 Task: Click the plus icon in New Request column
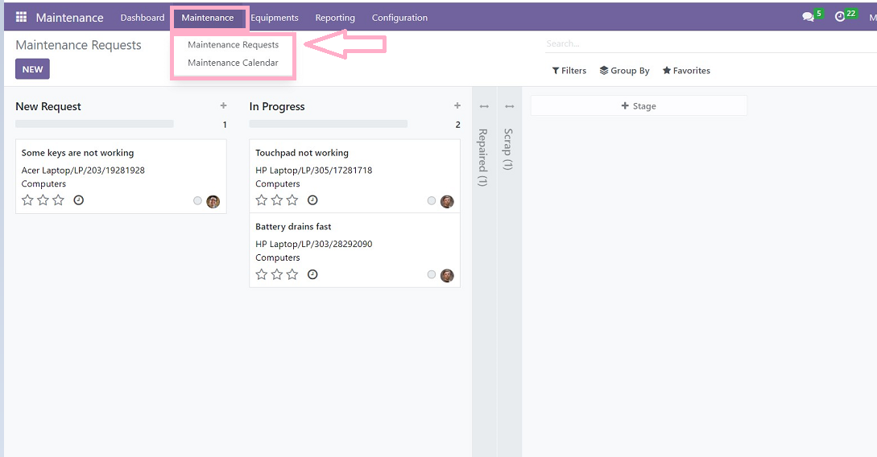pyautogui.click(x=223, y=105)
